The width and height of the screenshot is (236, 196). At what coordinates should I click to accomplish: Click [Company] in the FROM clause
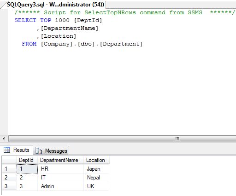tap(57, 44)
